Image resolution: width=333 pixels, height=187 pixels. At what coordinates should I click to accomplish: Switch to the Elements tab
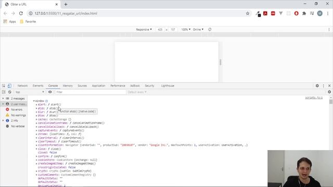38,86
